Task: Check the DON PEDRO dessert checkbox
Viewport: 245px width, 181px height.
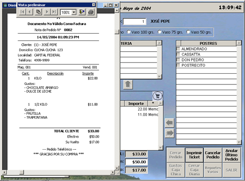Action: point(178,60)
